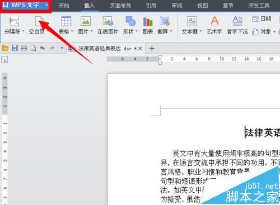
Task: Expand the 形状 dropdown arrow
Action: point(137,31)
